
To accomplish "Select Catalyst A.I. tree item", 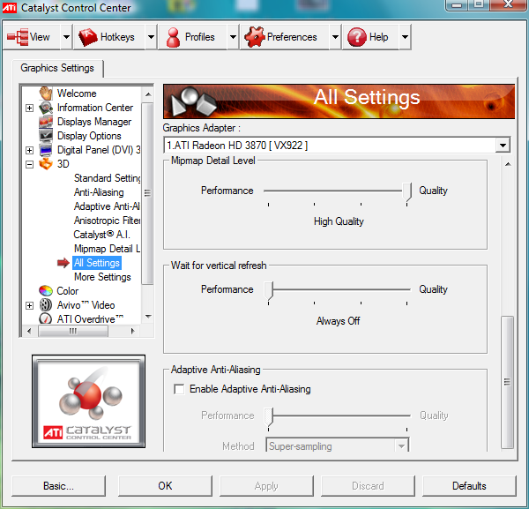I will coord(102,235).
